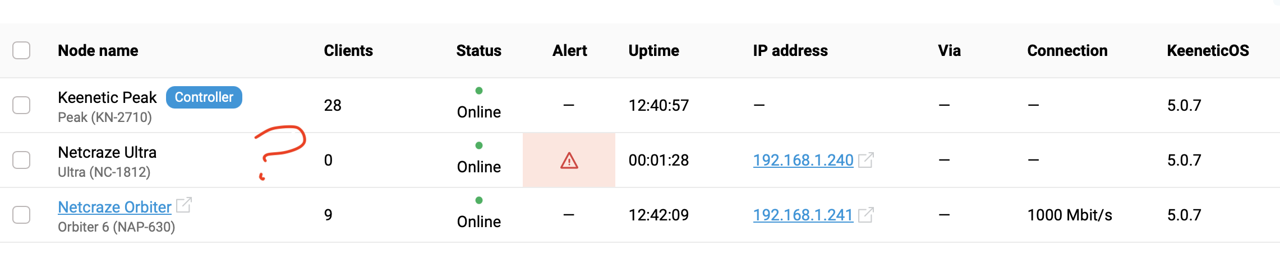Viewport: 1280px width, 273px height.
Task: Open external link icon beside 192.168.1.240
Action: [x=866, y=160]
